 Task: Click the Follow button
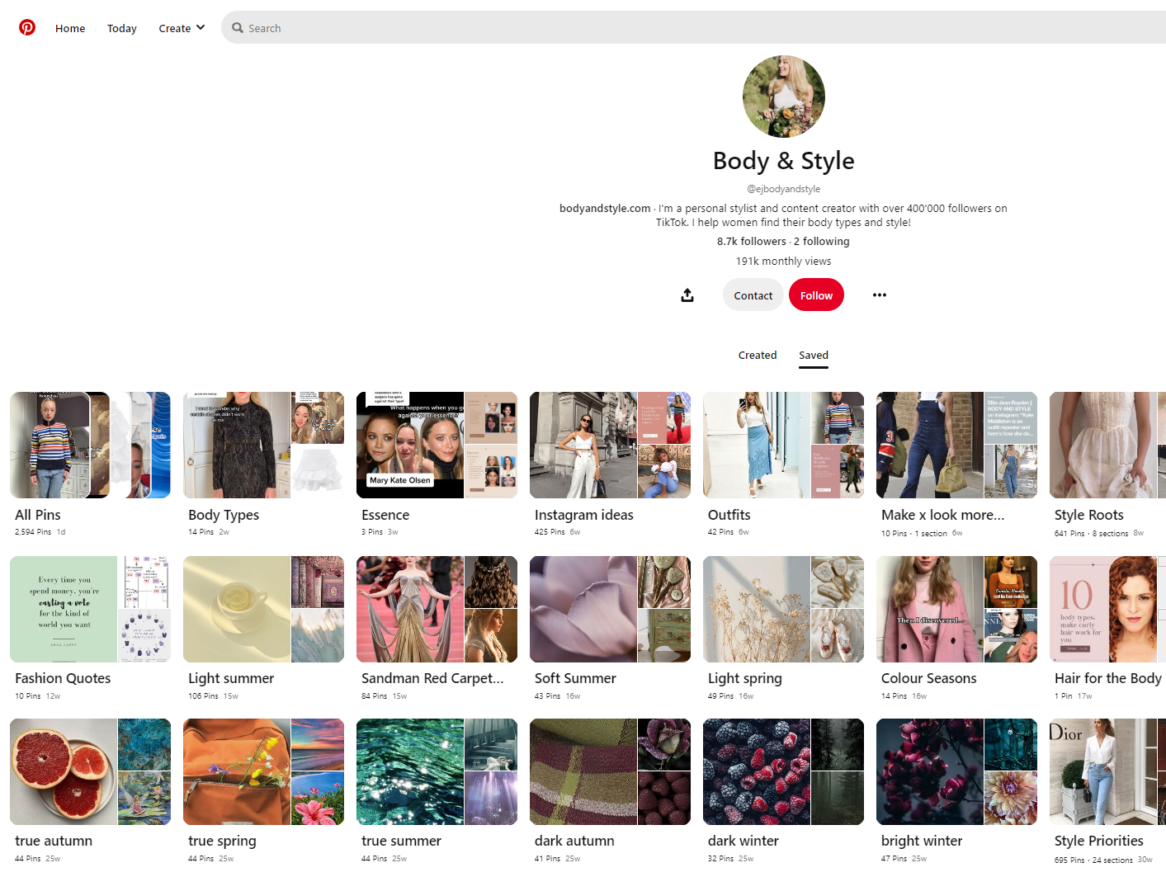[x=816, y=295]
